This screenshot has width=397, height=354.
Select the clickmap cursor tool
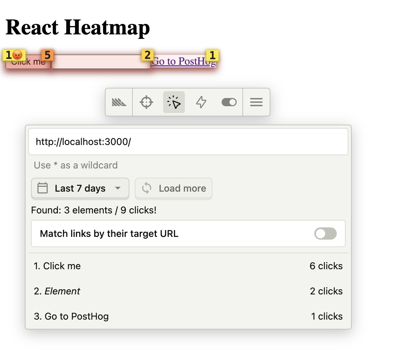174,102
